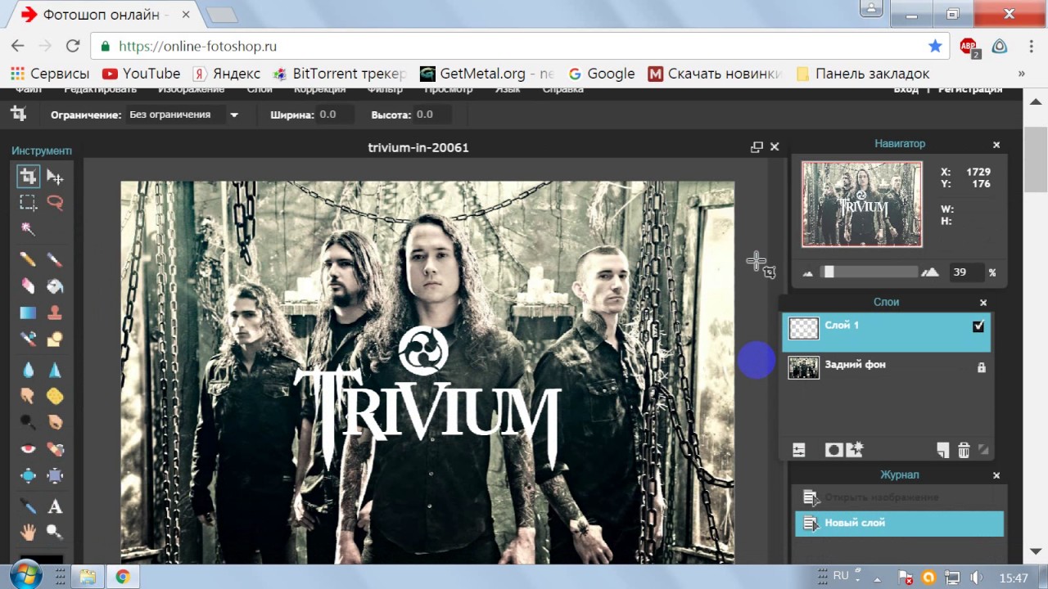The image size is (1048, 589).
Task: Click the lock icon on Задний фон
Action: click(981, 368)
